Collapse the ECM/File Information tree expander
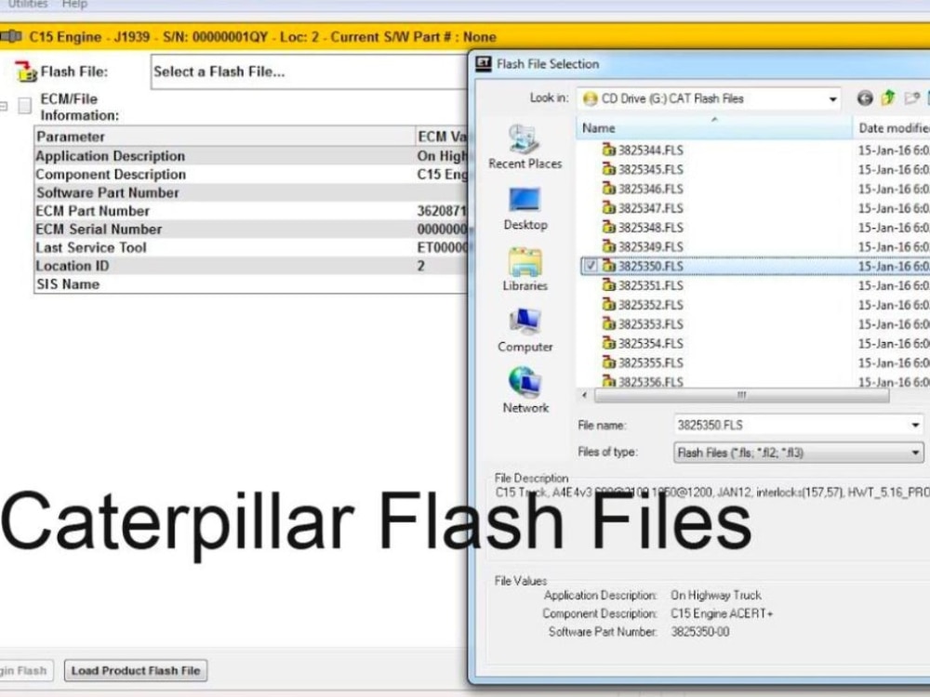 pos(4,106)
